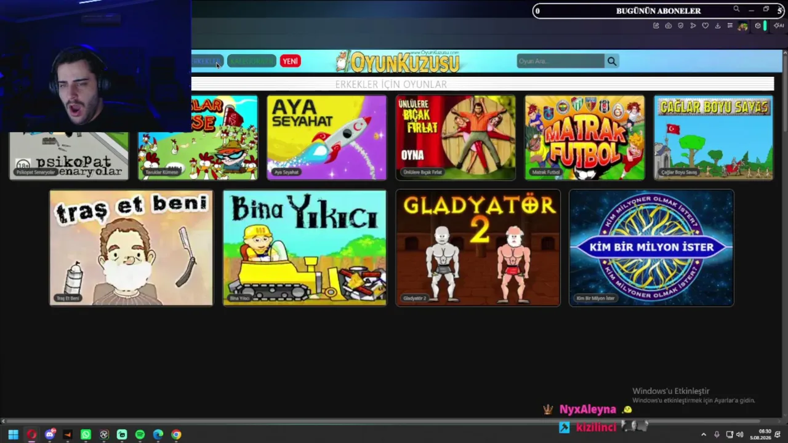788x443 pixels.
Task: Open WhatsApp from the taskbar
Action: [x=86, y=434]
